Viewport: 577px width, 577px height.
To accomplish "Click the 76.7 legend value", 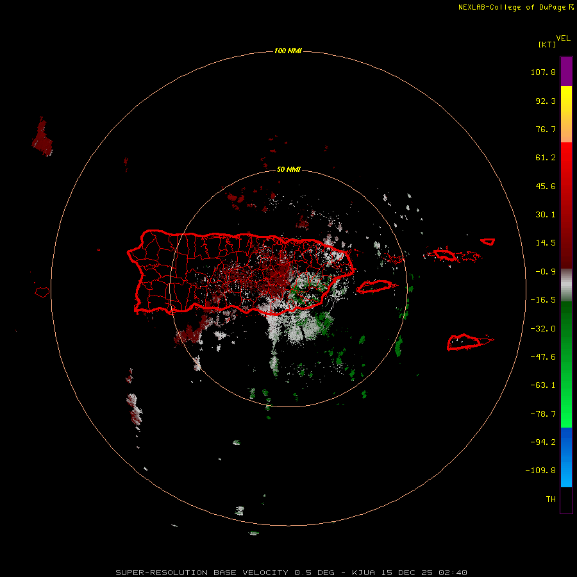I will pyautogui.click(x=546, y=129).
